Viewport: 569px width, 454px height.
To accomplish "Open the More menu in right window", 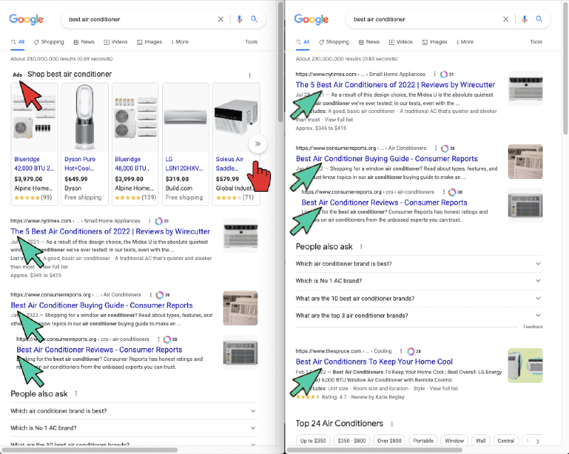I will coord(465,42).
